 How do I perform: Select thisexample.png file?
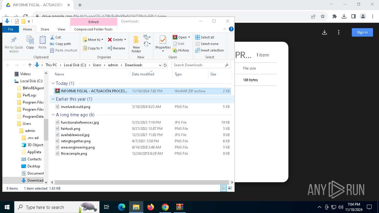[142, 154]
